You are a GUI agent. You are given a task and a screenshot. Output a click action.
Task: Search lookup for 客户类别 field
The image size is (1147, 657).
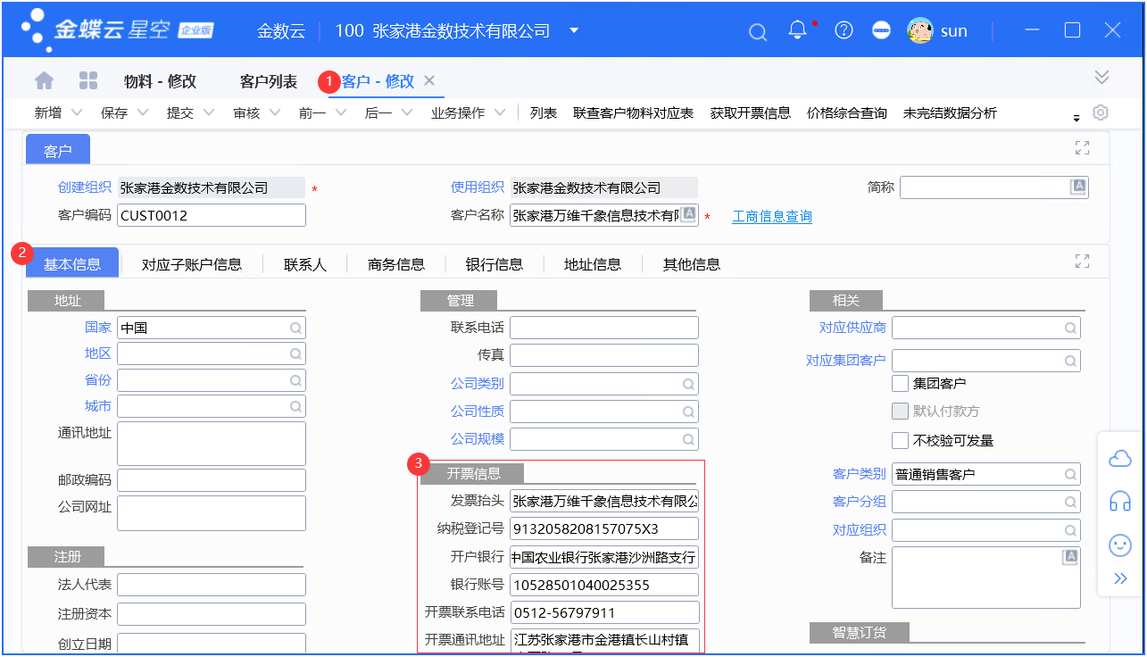[x=1070, y=474]
